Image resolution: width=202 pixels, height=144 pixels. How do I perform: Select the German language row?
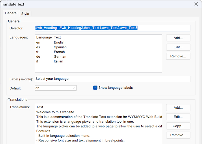tap(98, 56)
